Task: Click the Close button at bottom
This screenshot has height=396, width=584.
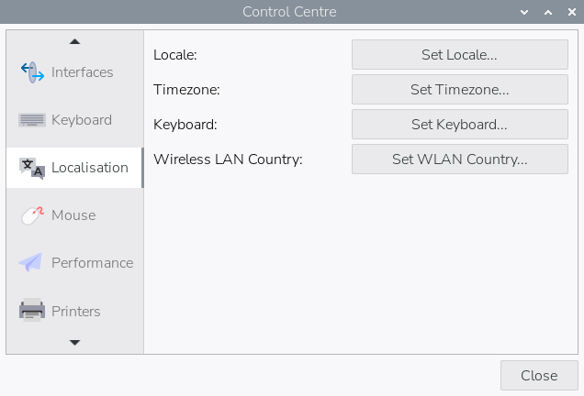Action: pos(538,375)
